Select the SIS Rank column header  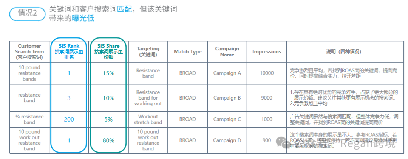69,51
